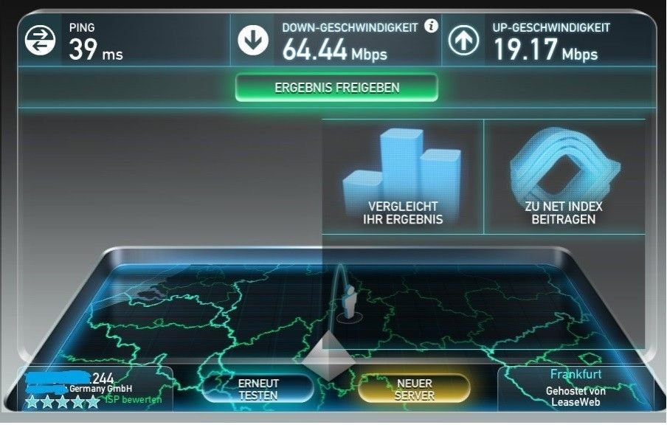Click Ergebnis Freigeben button
The image size is (667, 425).
tap(336, 88)
